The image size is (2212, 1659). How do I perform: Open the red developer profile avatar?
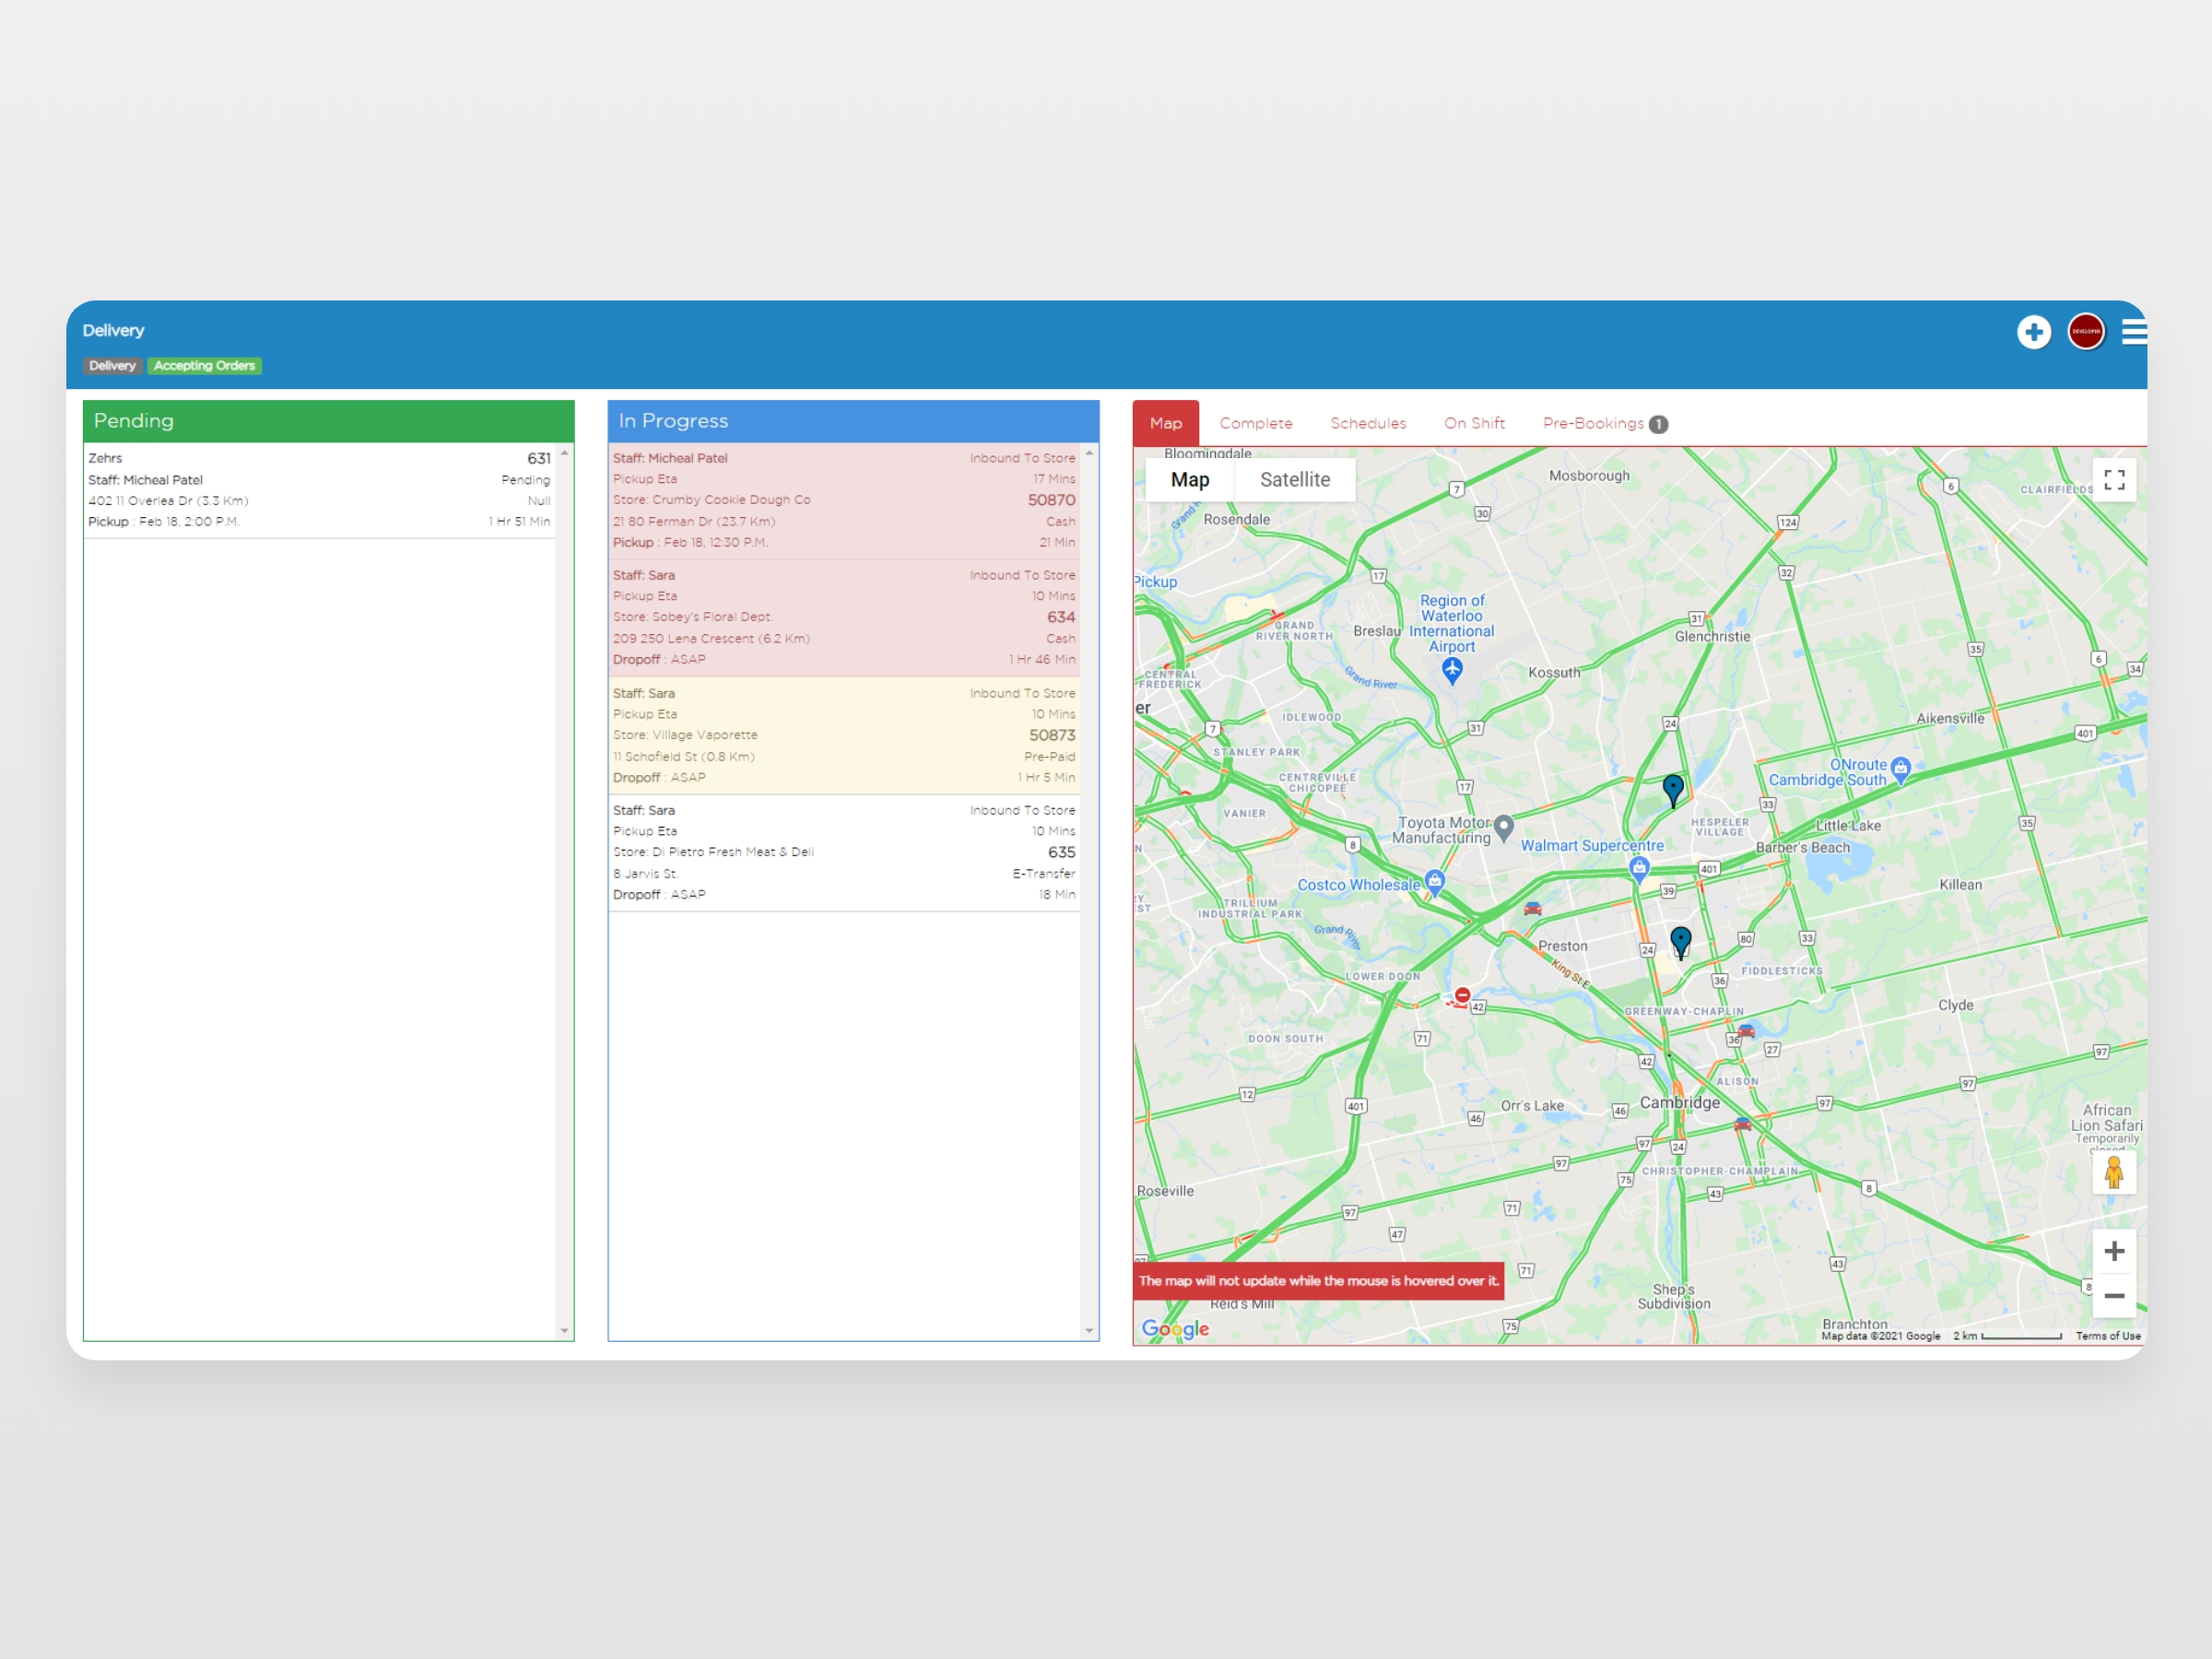tap(2086, 332)
